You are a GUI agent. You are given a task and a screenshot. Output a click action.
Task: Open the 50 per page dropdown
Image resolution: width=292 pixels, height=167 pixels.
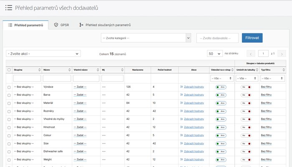(215, 54)
